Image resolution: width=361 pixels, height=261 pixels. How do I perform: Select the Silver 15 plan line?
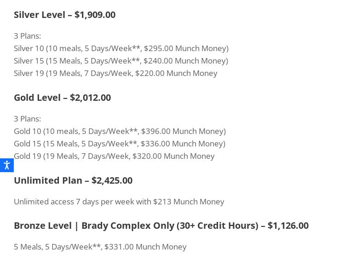point(121,61)
